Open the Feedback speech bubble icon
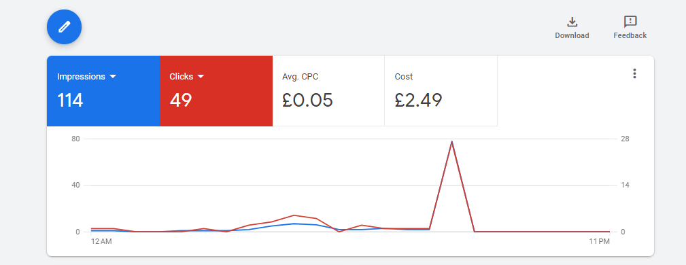 pyautogui.click(x=630, y=22)
